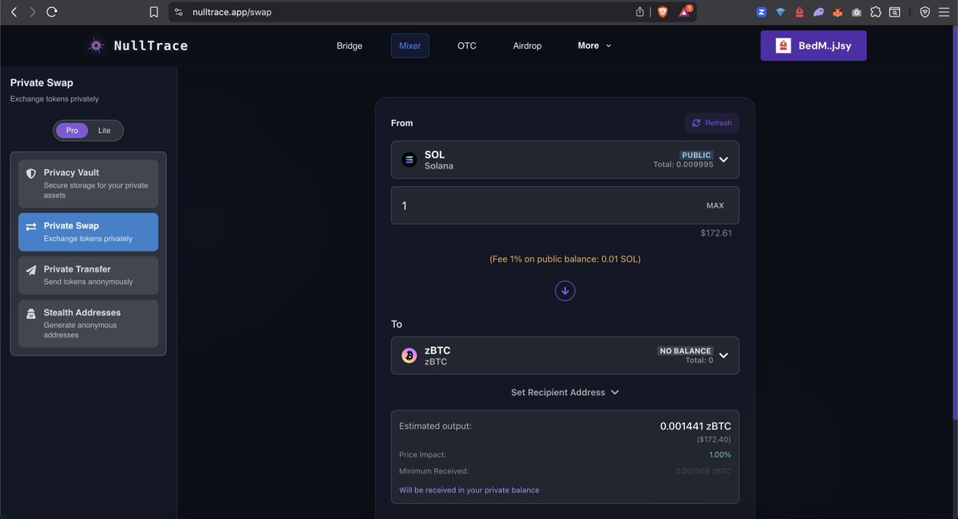Screen dimensions: 958x519
Task: Click the PUBLIC balance badge
Action: pos(696,155)
